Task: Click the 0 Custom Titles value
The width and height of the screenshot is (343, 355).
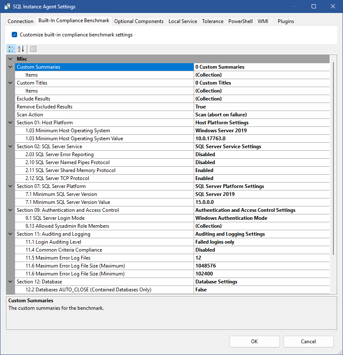Action: click(x=262, y=83)
